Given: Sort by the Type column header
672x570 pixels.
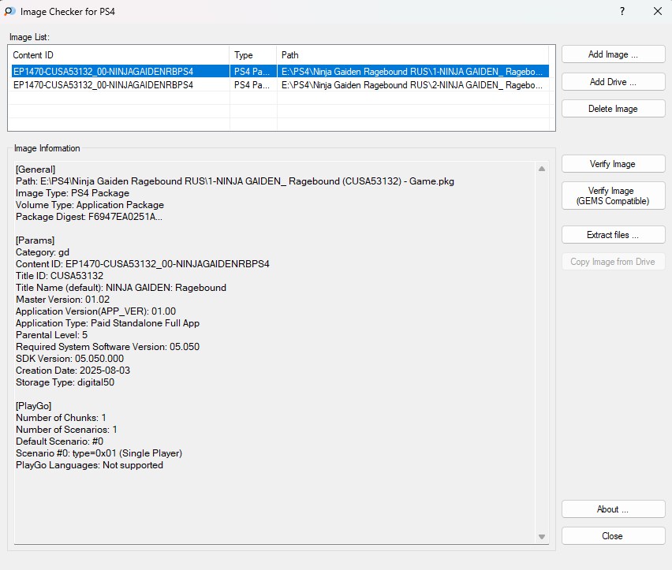Looking at the screenshot, I should 253,55.
